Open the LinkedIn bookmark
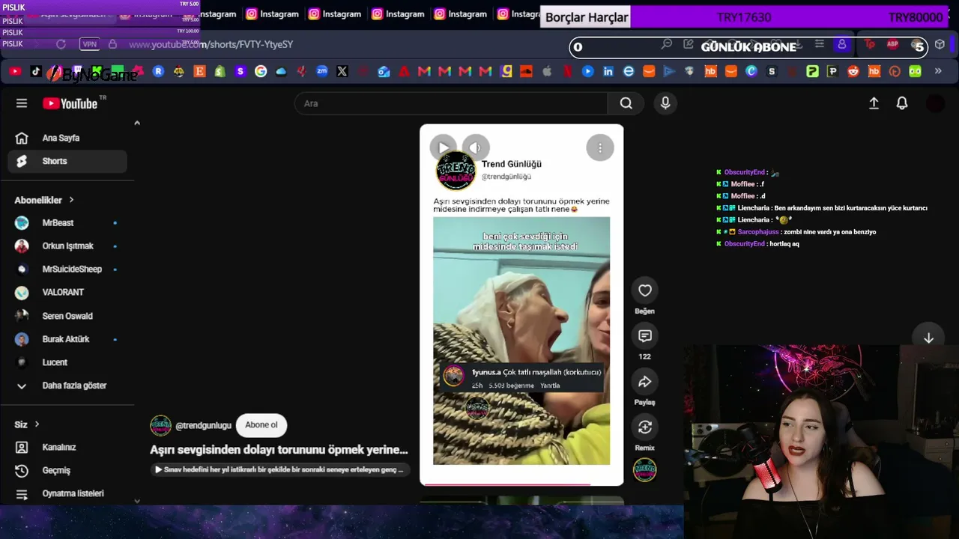The width and height of the screenshot is (959, 539). [608, 72]
